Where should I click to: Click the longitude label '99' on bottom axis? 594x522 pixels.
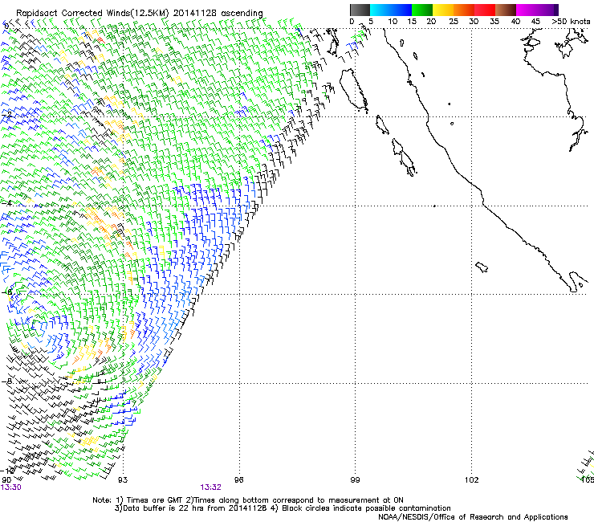click(355, 480)
